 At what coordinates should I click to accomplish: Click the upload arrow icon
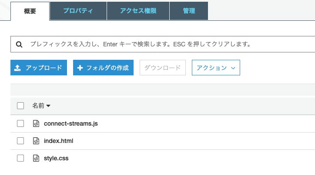17,68
